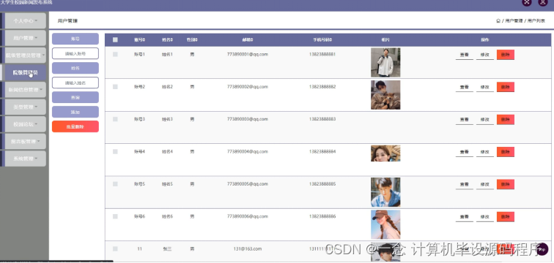Open the photo thumbnail of 账号6

[x=385, y=224]
